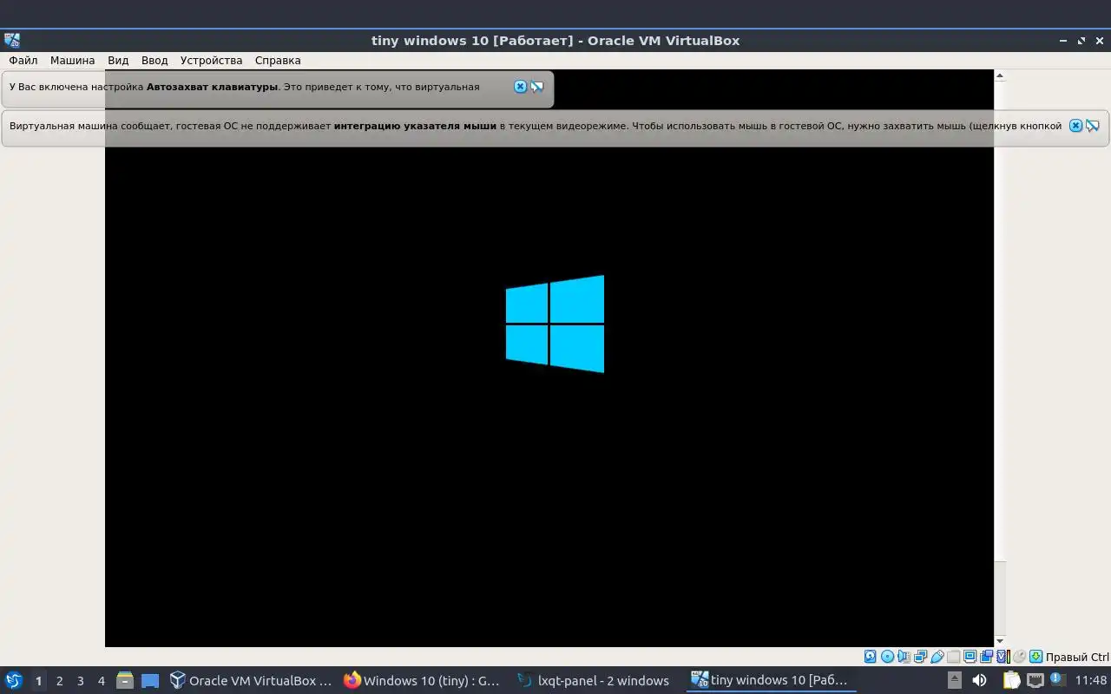Click the removable media eject tray icon
The height and width of the screenshot is (694, 1111).
pyautogui.click(x=955, y=679)
